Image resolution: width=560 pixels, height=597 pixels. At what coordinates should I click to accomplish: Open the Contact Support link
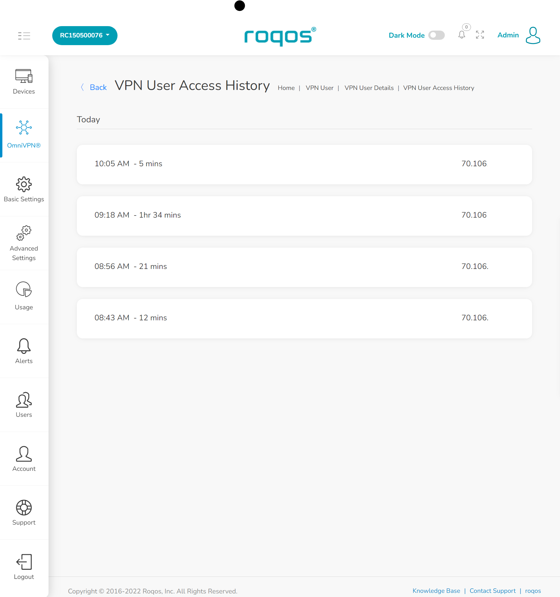pos(492,591)
